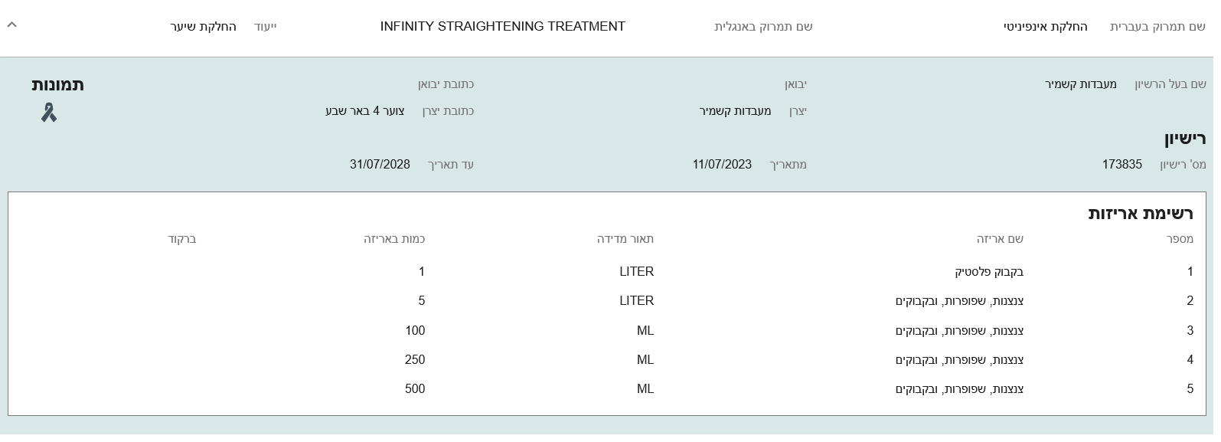Image resolution: width=1221 pixels, height=442 pixels.
Task: Click the quantity 250 cell
Action: tap(415, 360)
